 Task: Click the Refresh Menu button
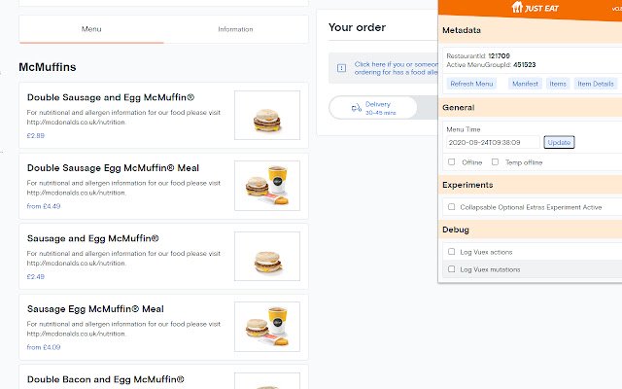tap(471, 84)
